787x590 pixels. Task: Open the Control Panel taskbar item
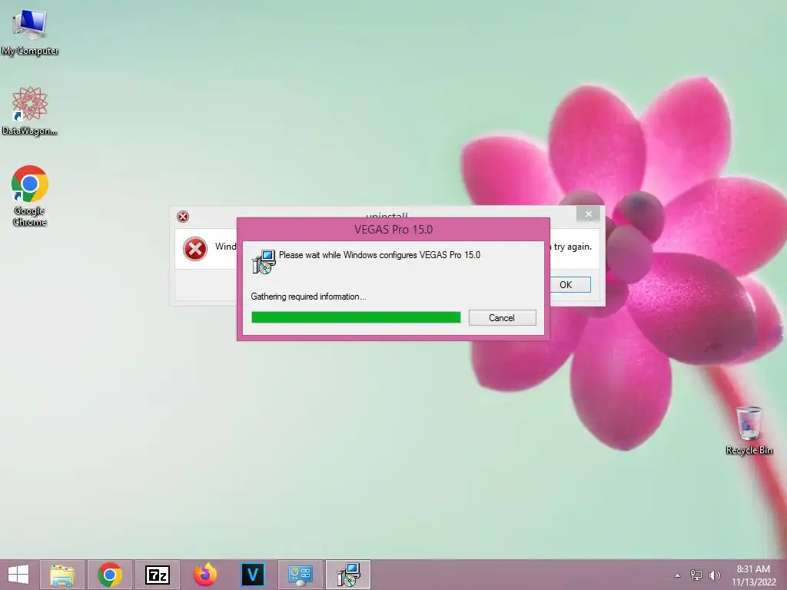[301, 575]
